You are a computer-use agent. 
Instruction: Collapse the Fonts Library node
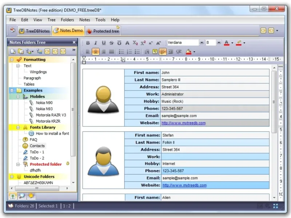(x=18, y=128)
